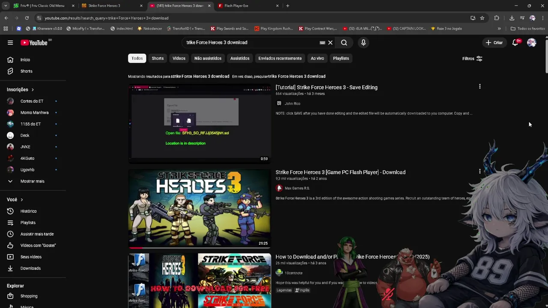Screen dimensions: 548x308
Task: Open browser extensions puzzle icon
Action: [x=497, y=18]
